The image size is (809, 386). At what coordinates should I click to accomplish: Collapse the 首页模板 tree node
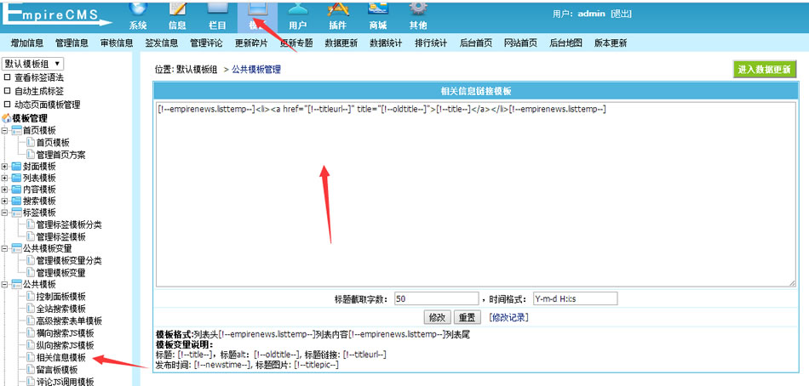click(x=5, y=131)
